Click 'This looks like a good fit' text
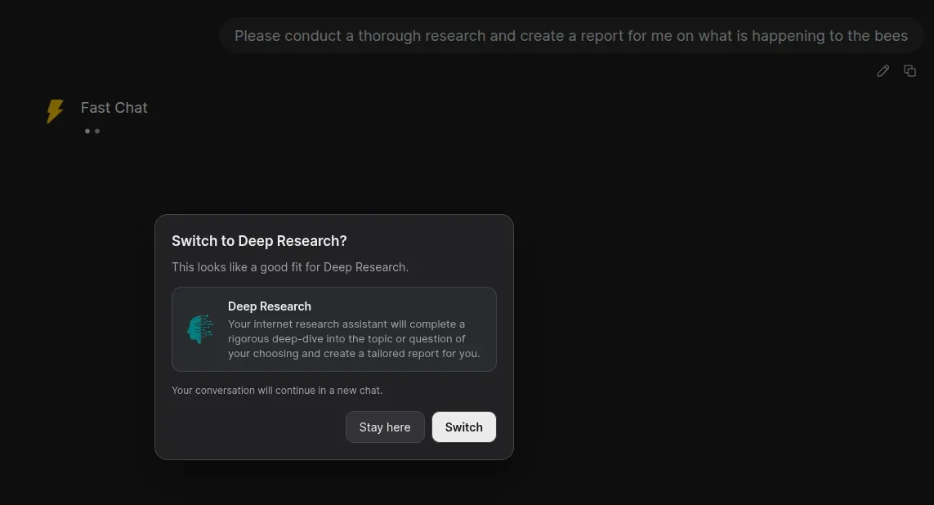934x505 pixels. click(x=290, y=267)
